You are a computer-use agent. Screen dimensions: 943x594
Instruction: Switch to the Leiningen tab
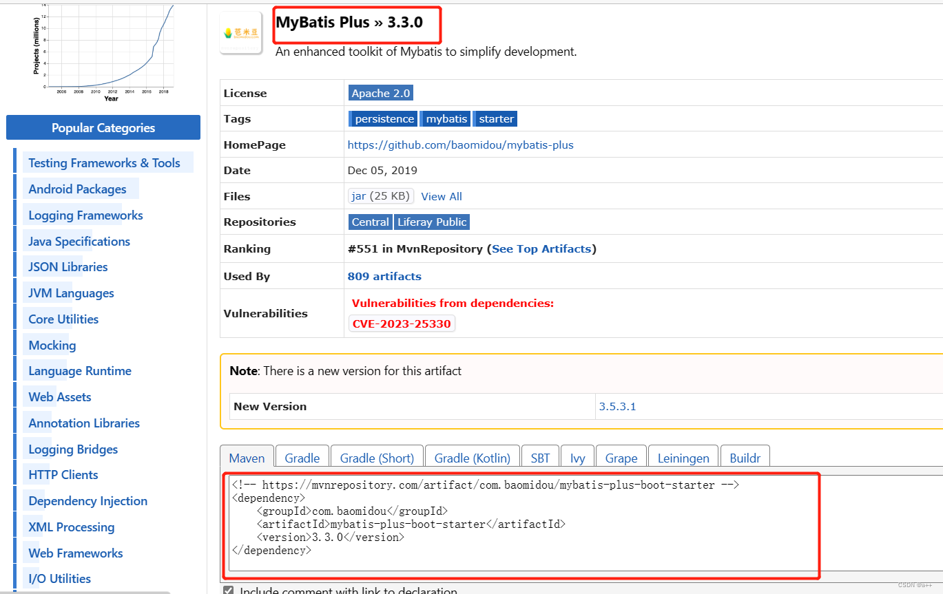[683, 457]
